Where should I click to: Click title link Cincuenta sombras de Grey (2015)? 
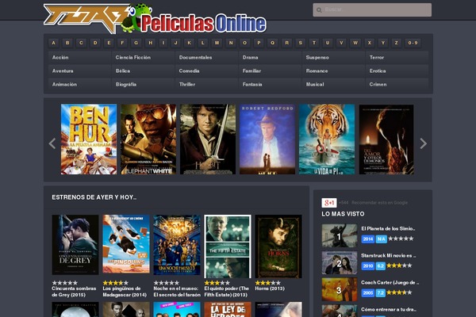(74, 292)
